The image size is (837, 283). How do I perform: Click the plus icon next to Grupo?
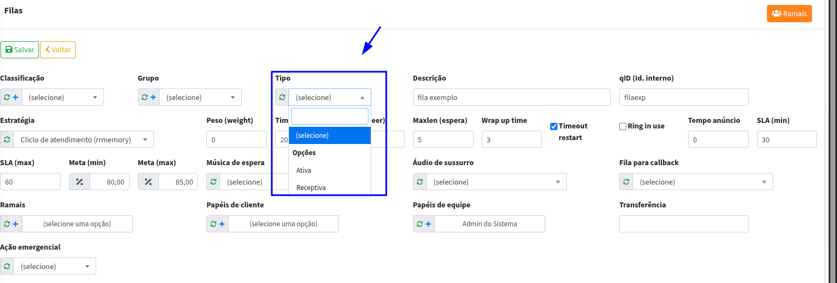click(153, 97)
